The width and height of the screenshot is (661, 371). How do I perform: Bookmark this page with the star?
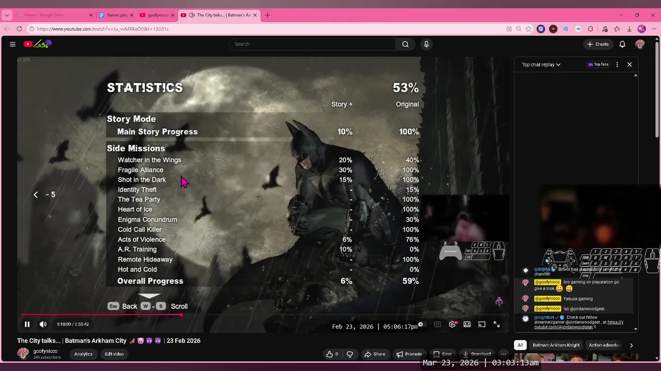[x=528, y=29]
